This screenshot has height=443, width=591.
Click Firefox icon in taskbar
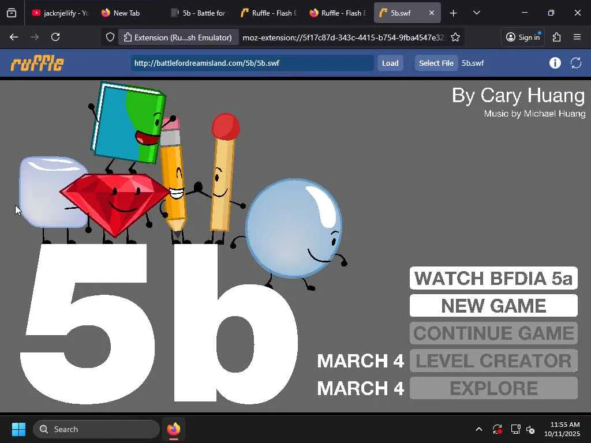tap(174, 429)
